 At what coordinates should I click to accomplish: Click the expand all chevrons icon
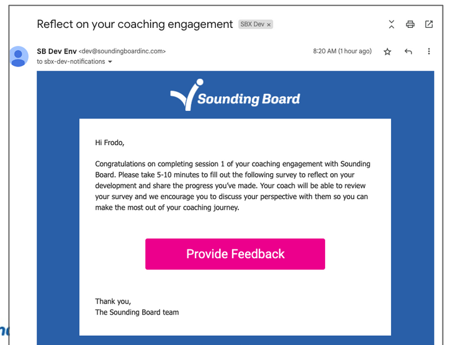coord(391,25)
